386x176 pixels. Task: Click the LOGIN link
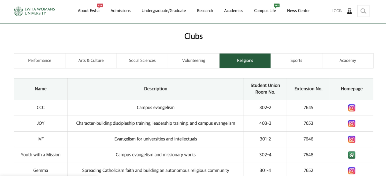(x=337, y=11)
